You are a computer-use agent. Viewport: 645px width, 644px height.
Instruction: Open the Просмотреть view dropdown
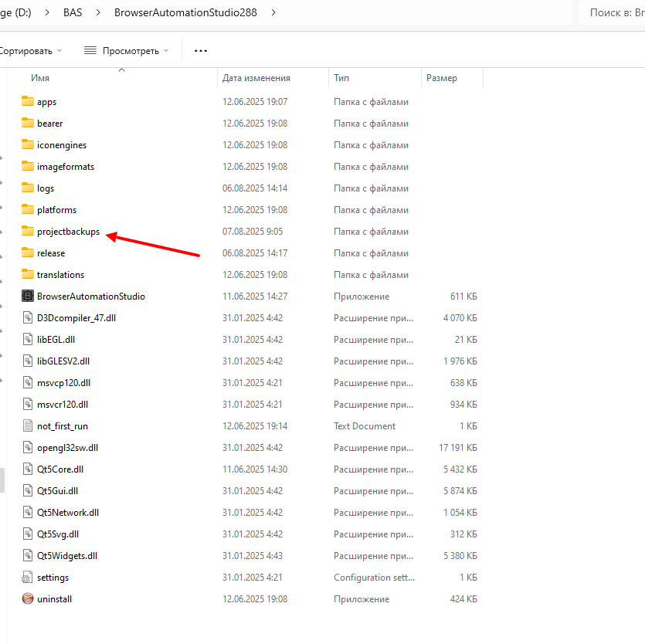125,51
